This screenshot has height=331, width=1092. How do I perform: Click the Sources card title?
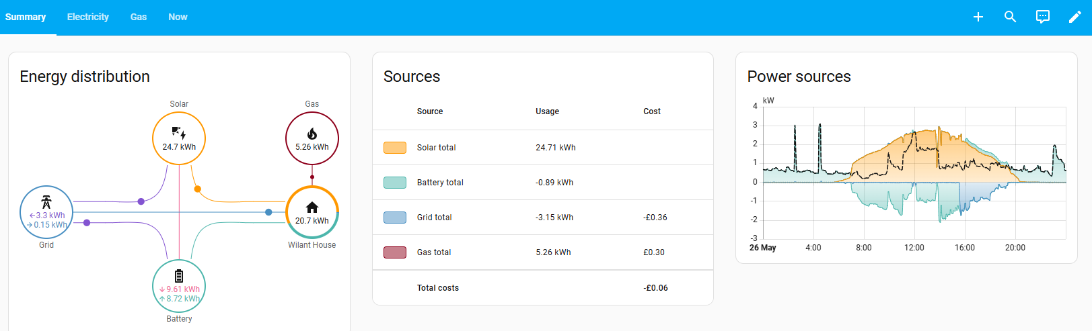click(x=412, y=77)
